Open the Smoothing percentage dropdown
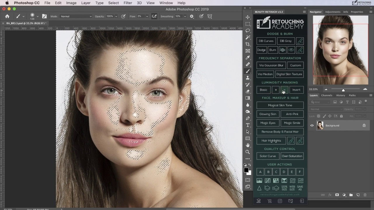The width and height of the screenshot is (374, 210). tap(185, 16)
